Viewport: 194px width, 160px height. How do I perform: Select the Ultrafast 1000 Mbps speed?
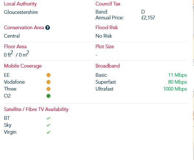click(175, 89)
